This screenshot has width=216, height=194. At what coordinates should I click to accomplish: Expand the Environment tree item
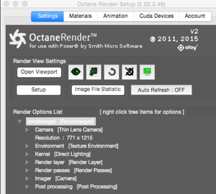(28, 146)
